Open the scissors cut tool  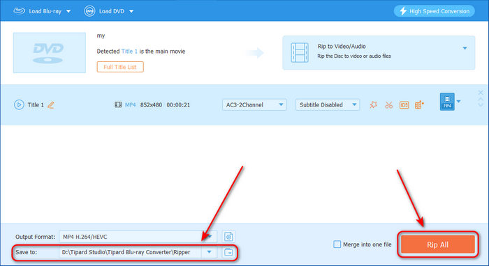click(388, 105)
